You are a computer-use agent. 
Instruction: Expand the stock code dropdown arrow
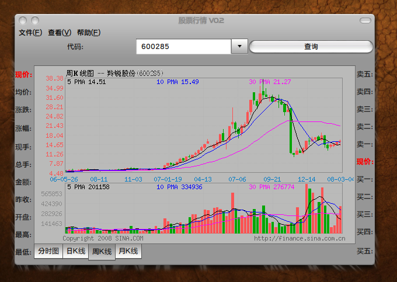coord(239,46)
